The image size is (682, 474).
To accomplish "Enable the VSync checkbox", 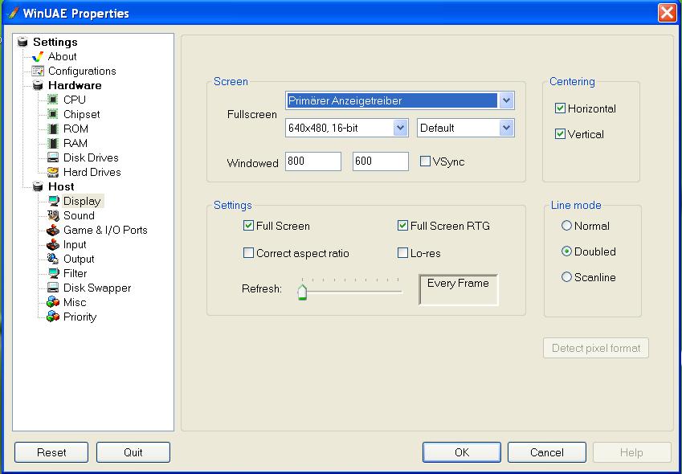I will pos(425,161).
